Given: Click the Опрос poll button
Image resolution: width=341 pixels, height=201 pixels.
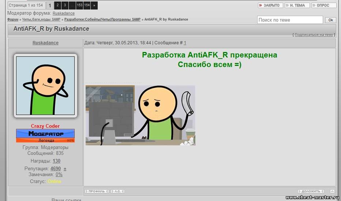Looking at the screenshot, I should click(323, 5).
